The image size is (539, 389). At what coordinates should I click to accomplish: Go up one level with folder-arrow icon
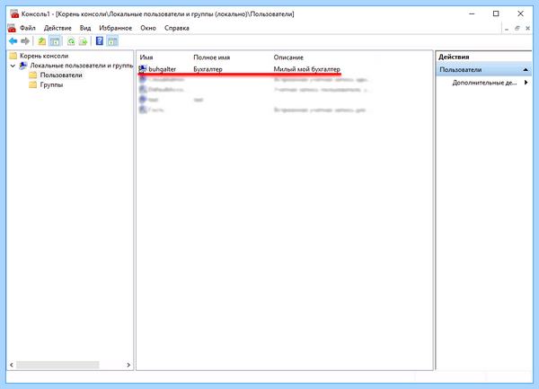coord(42,41)
